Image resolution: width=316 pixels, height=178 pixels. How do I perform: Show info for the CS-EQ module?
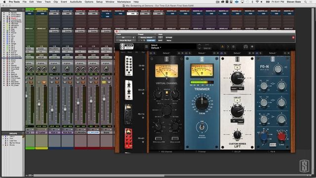pos(143,69)
